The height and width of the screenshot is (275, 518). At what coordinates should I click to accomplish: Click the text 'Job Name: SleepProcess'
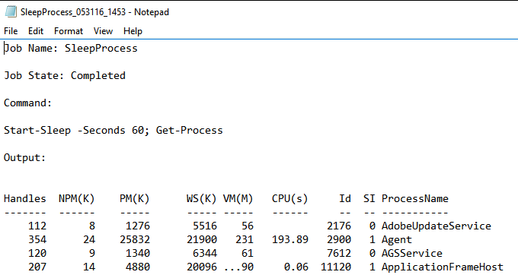pyautogui.click(x=71, y=49)
